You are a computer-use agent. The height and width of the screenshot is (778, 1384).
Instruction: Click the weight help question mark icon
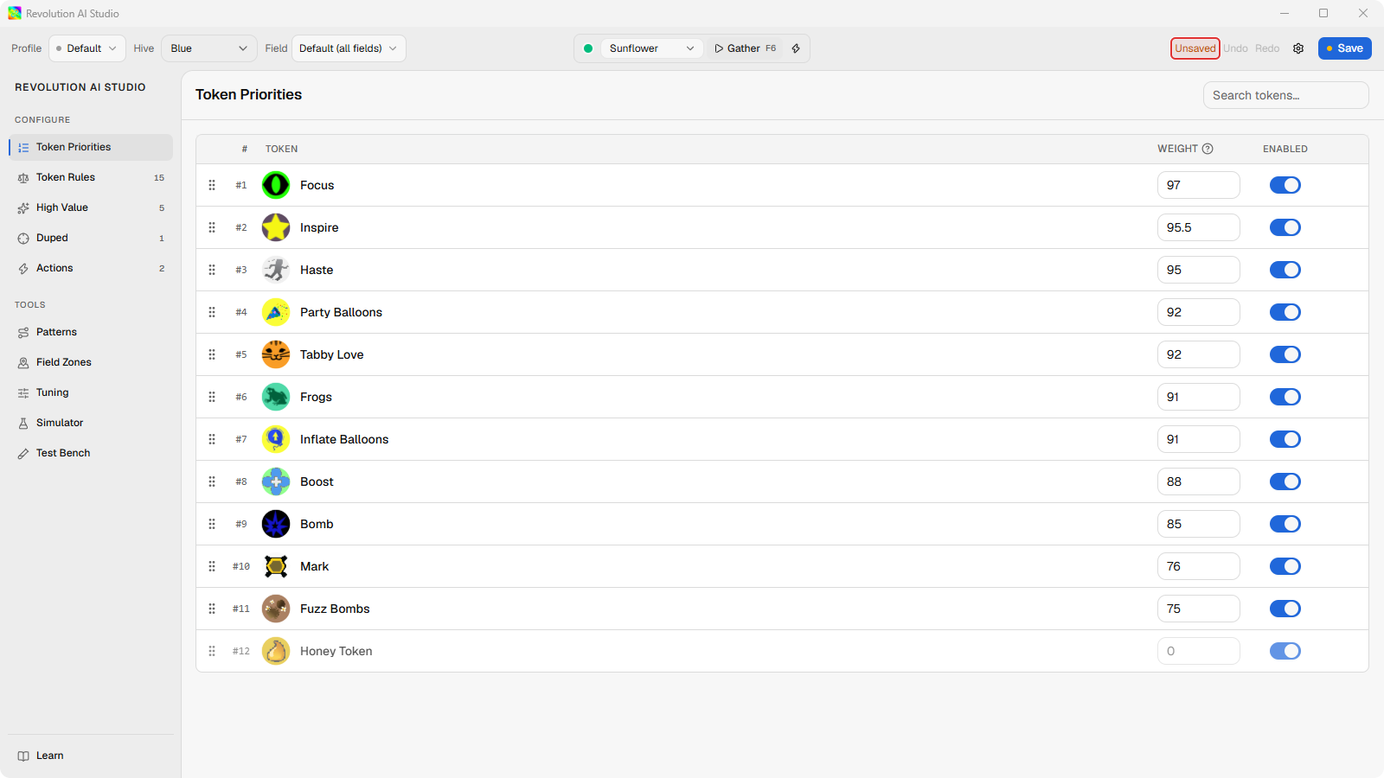(1208, 149)
